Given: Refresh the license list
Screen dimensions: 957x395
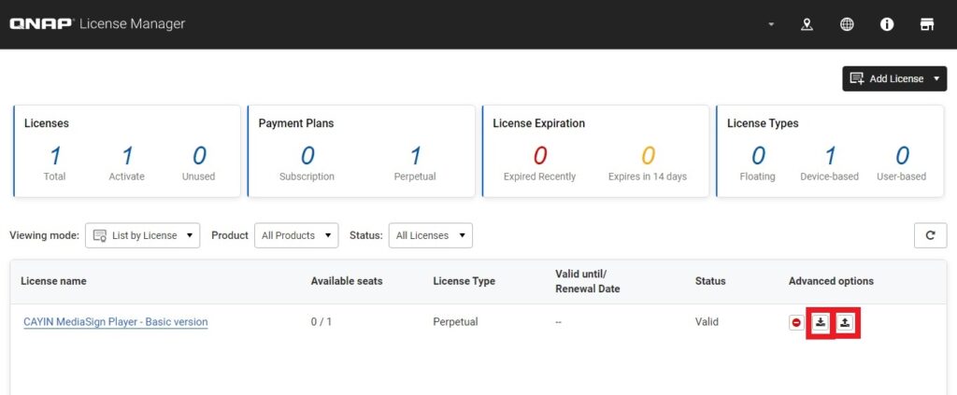Looking at the screenshot, I should (930, 235).
